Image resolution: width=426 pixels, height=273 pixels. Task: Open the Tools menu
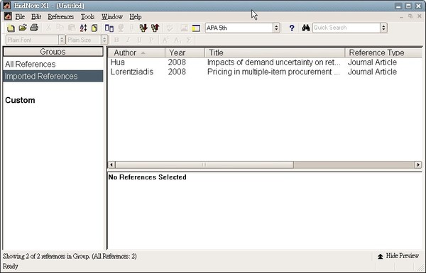tap(87, 17)
